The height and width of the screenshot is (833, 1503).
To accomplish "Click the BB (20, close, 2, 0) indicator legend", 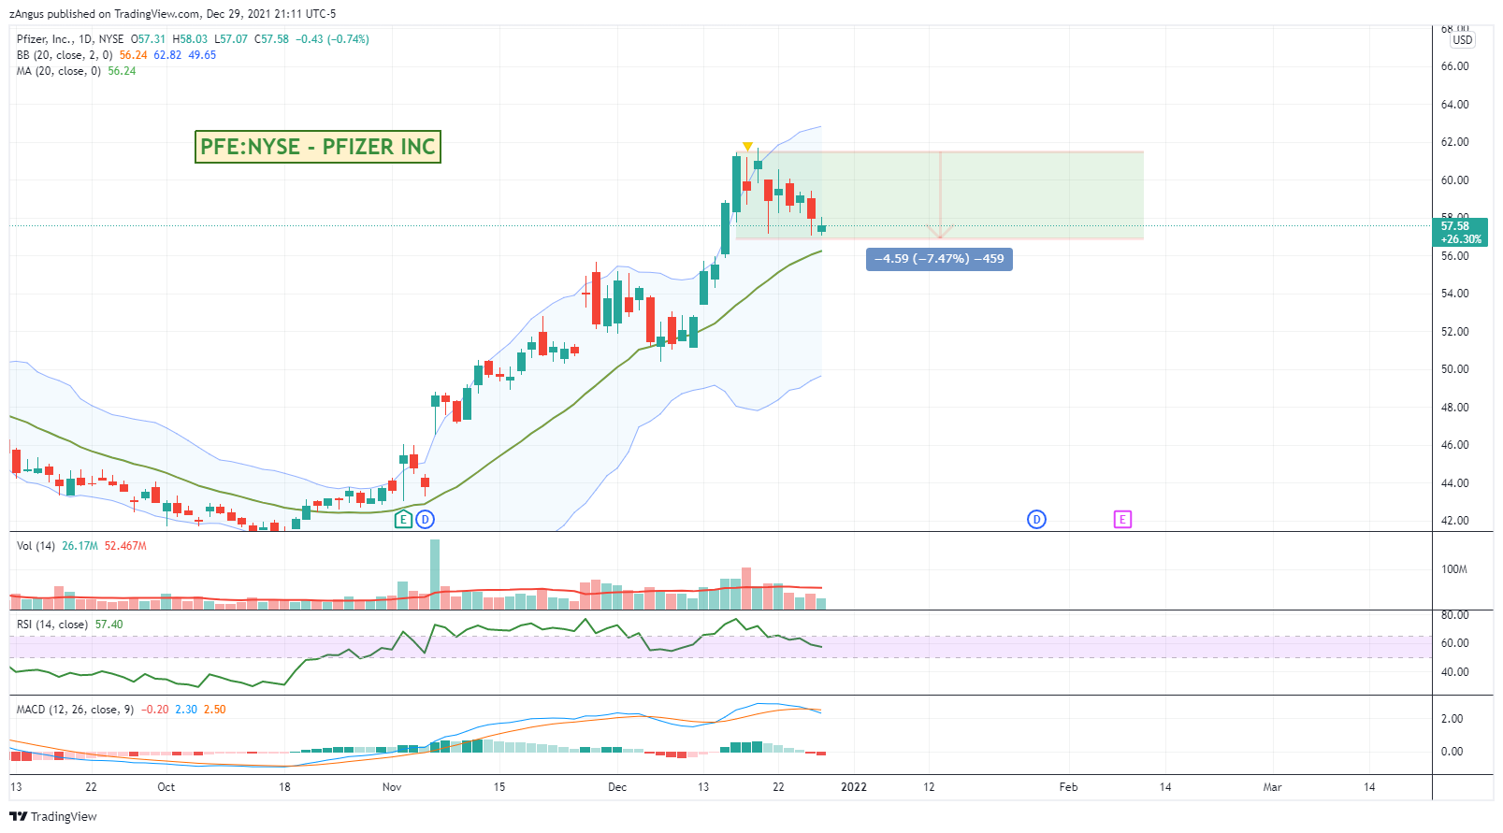I will click(x=65, y=55).
